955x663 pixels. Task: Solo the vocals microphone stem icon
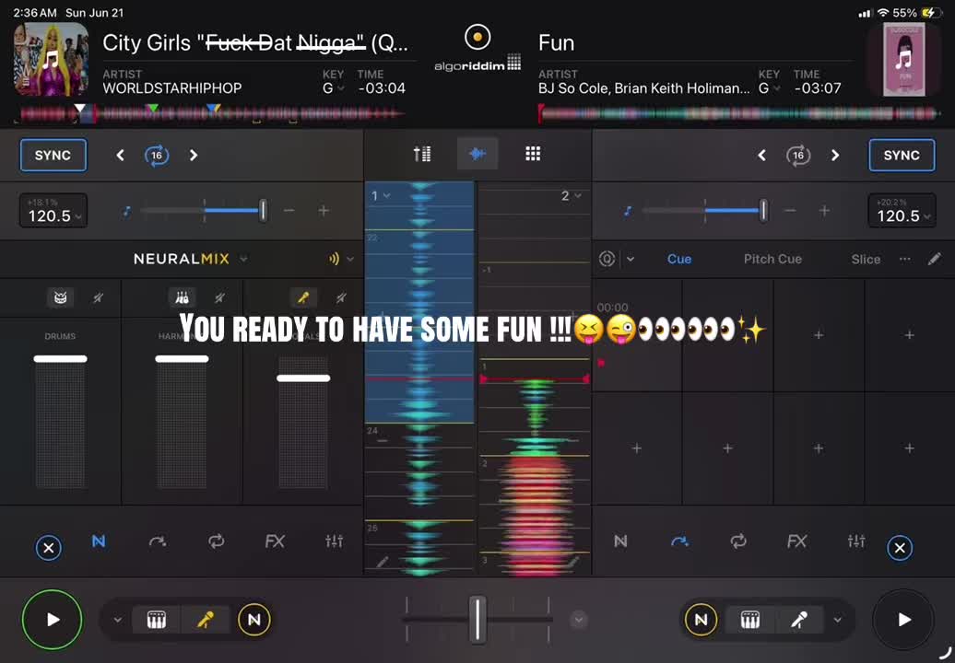click(x=303, y=297)
